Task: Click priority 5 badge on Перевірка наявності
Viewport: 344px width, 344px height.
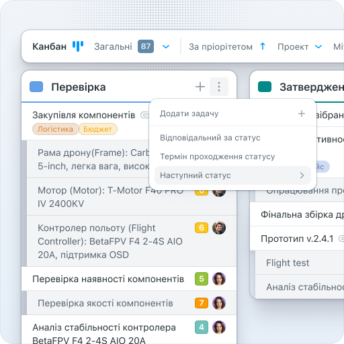Action: pos(202,279)
